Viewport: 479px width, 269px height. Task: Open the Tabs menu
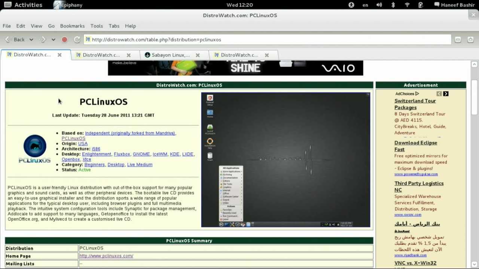(114, 26)
